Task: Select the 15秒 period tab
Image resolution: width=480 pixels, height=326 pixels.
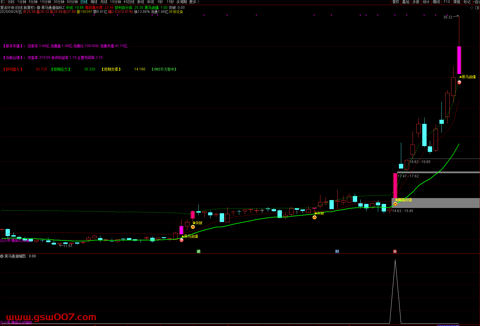Action: [x=170, y=2]
